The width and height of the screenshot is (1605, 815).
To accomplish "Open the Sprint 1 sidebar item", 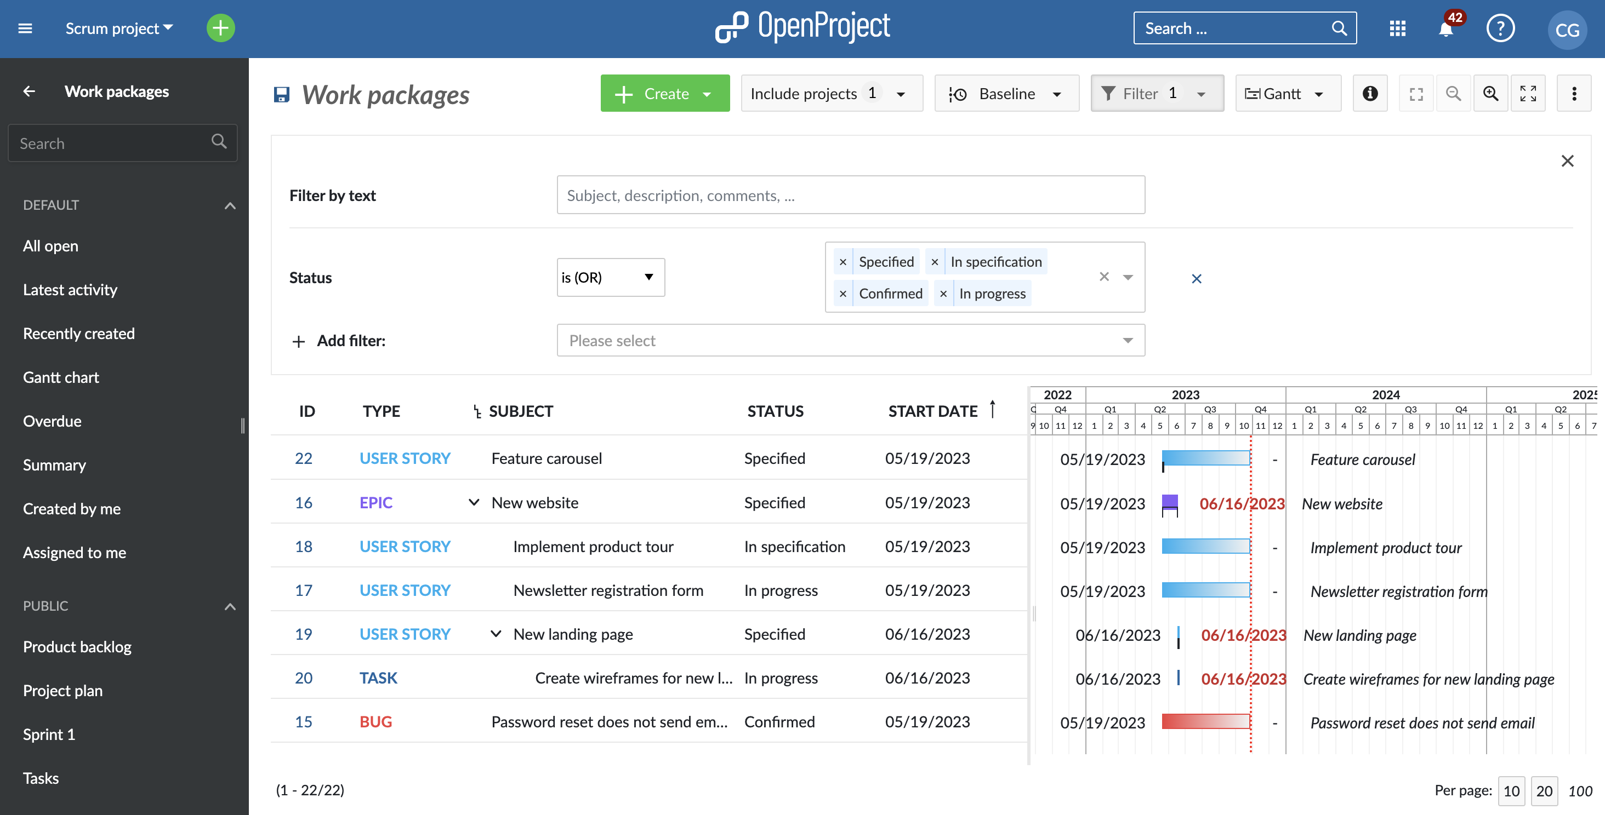I will click(48, 734).
